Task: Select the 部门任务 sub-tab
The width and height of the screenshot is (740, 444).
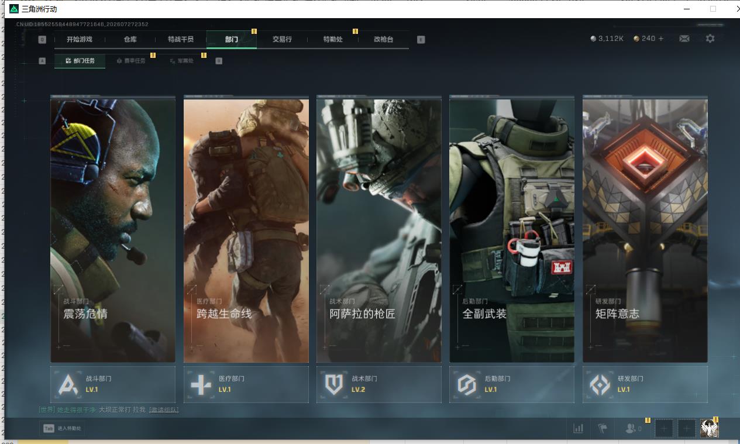Action: [x=80, y=61]
